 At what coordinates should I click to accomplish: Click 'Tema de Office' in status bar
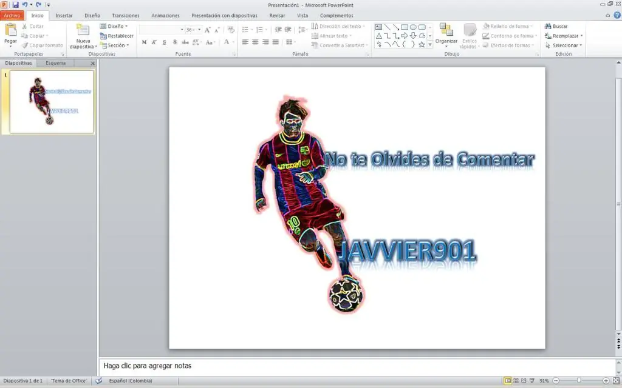click(x=69, y=381)
